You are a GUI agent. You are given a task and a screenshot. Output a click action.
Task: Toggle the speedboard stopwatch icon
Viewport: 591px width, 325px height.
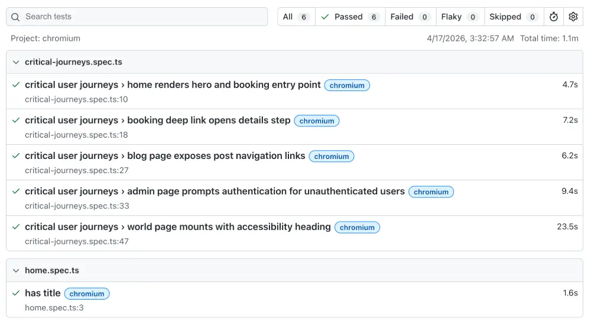554,17
